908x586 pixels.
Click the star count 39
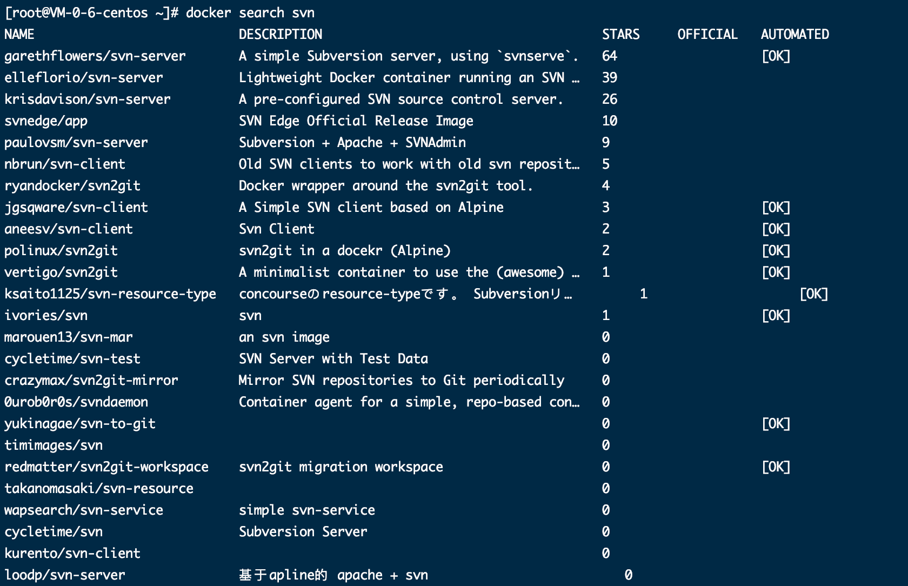click(x=610, y=78)
